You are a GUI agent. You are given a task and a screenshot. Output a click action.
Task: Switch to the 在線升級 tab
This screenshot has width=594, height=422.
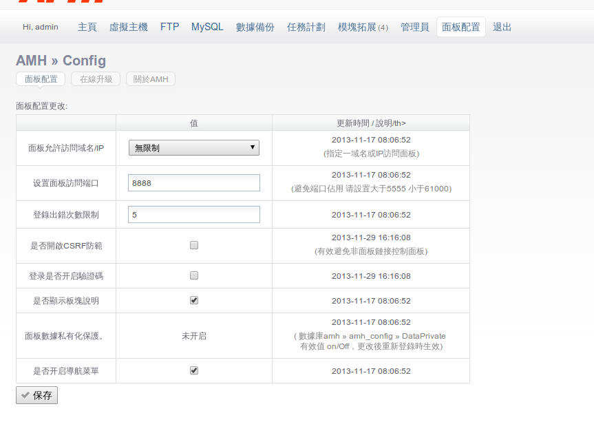tap(96, 79)
